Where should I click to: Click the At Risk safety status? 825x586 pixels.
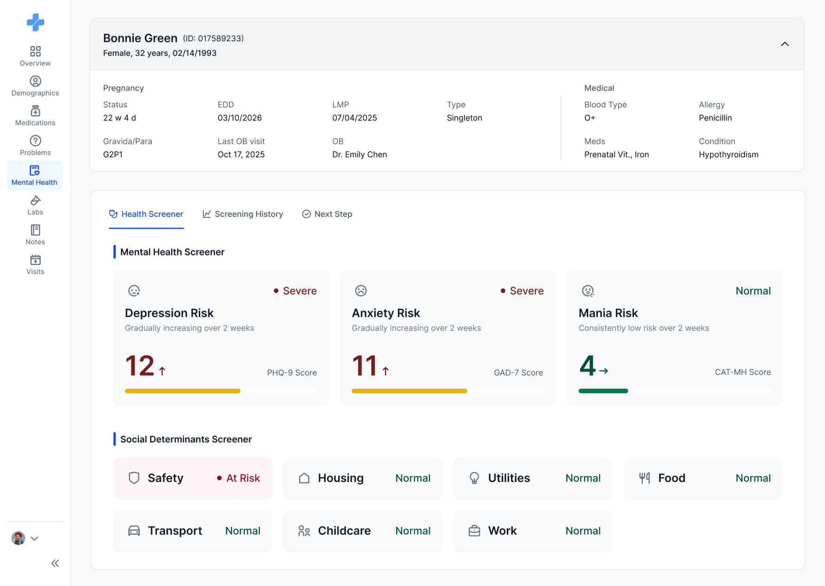tap(238, 478)
